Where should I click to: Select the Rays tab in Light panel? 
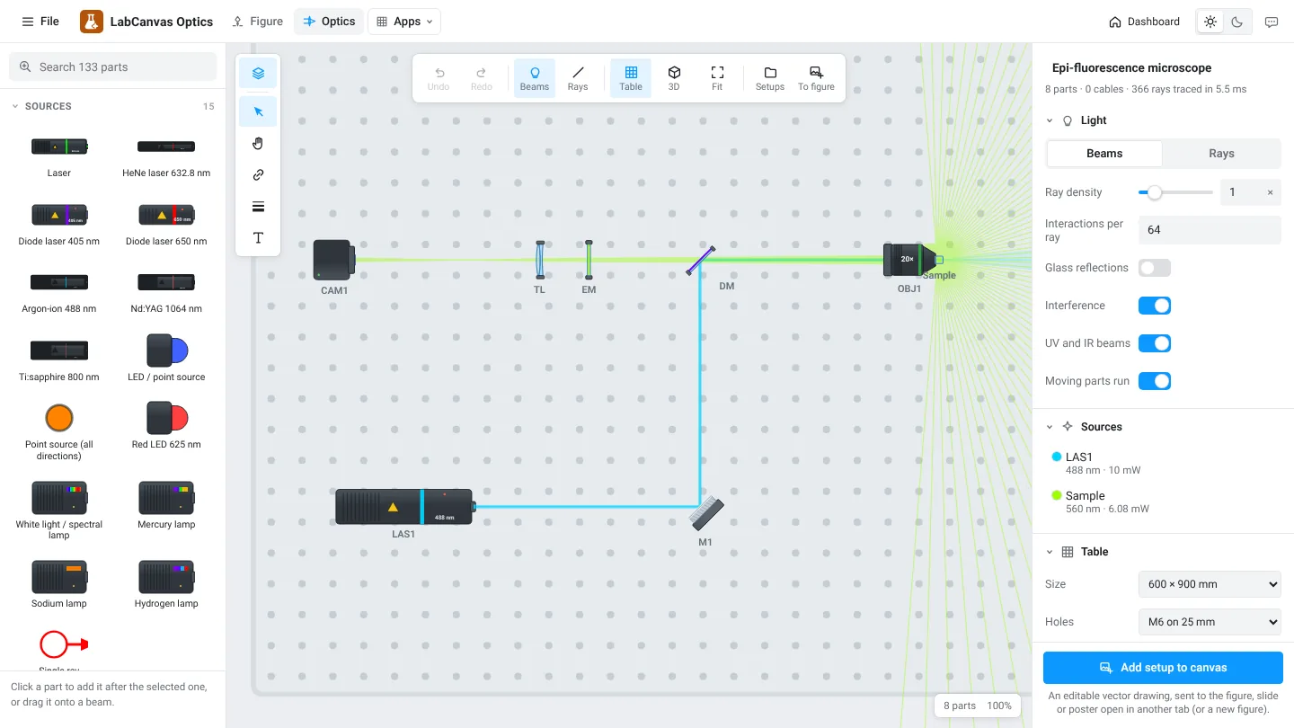pos(1221,154)
